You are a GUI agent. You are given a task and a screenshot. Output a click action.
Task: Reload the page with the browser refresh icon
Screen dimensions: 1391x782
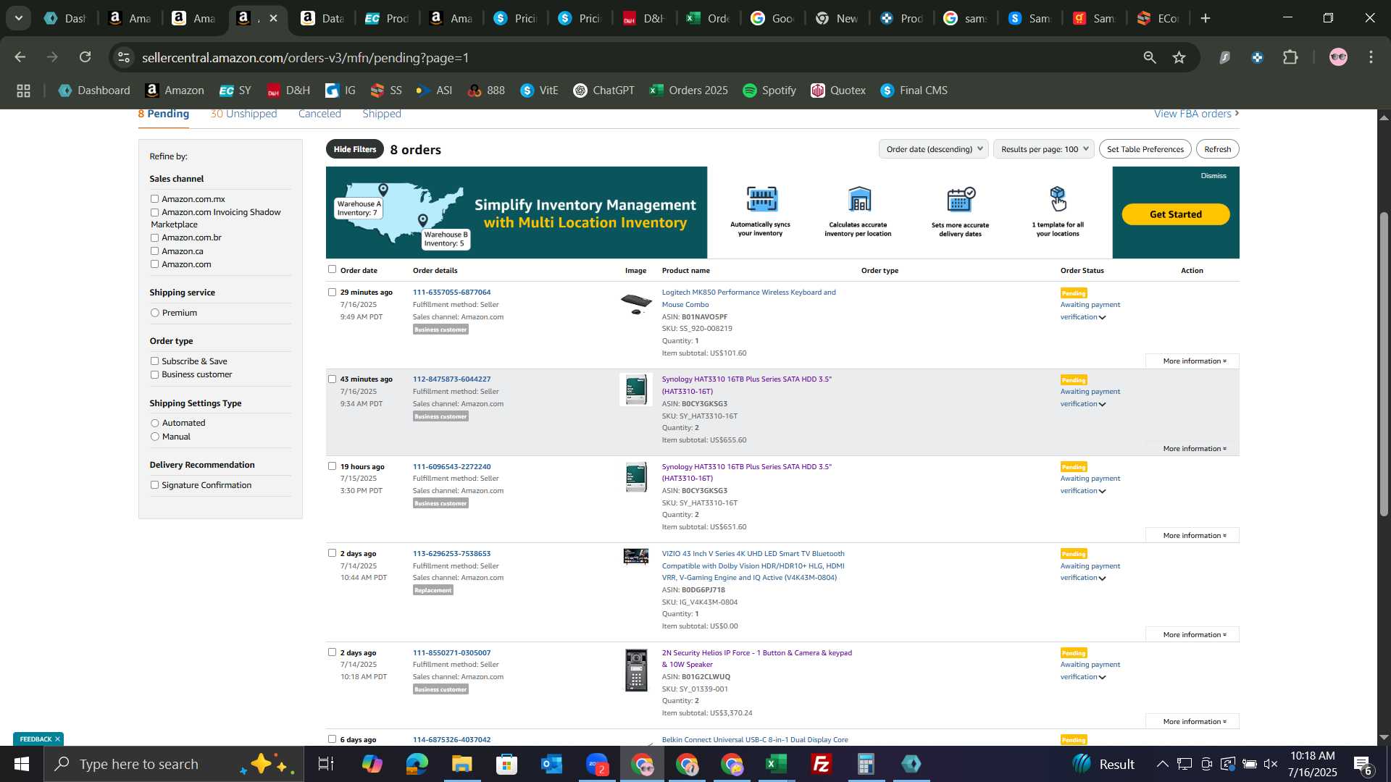[x=85, y=57]
